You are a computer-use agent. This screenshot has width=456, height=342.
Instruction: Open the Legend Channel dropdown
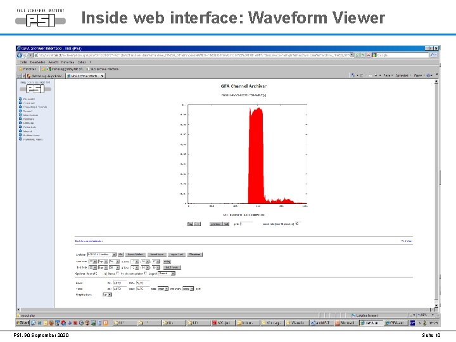click(167, 274)
